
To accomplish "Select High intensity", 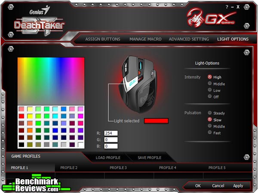I will tap(210, 77).
